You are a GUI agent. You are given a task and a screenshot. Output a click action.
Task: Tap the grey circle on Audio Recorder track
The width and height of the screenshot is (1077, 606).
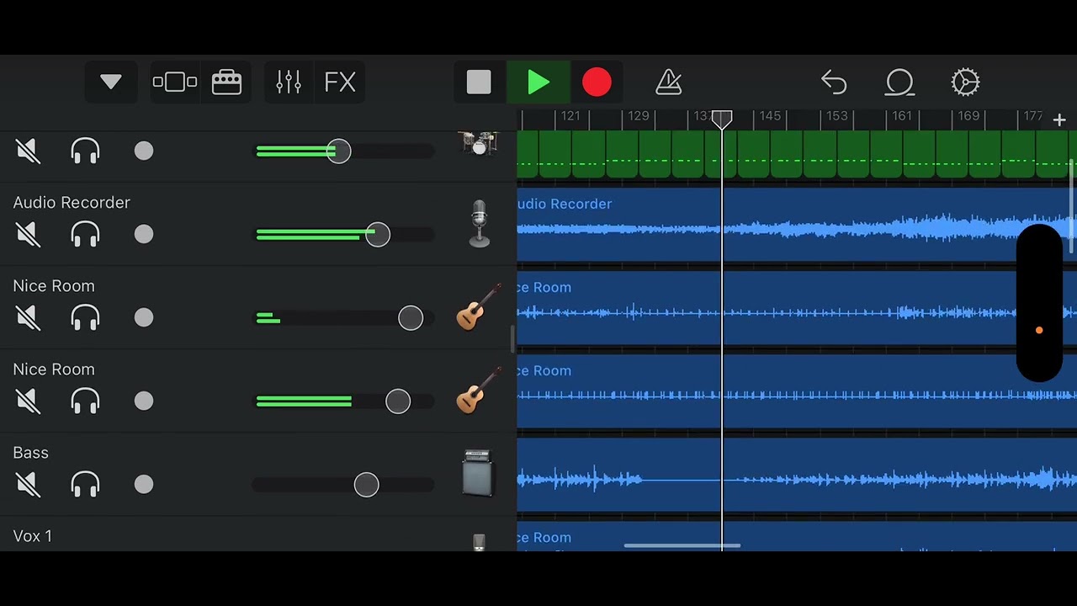[144, 234]
